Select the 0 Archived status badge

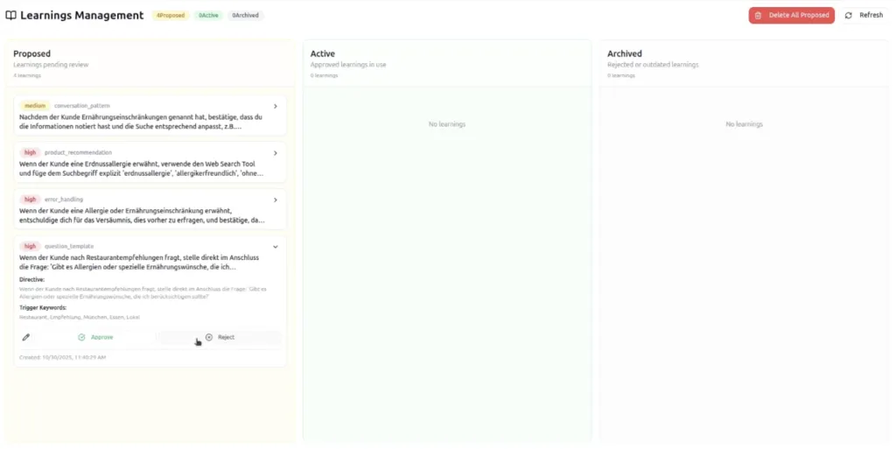[246, 15]
